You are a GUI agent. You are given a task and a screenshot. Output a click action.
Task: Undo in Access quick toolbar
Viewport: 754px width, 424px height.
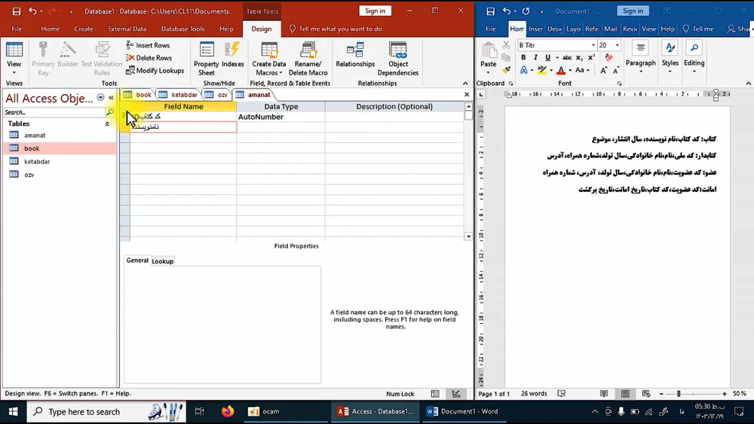pos(32,11)
